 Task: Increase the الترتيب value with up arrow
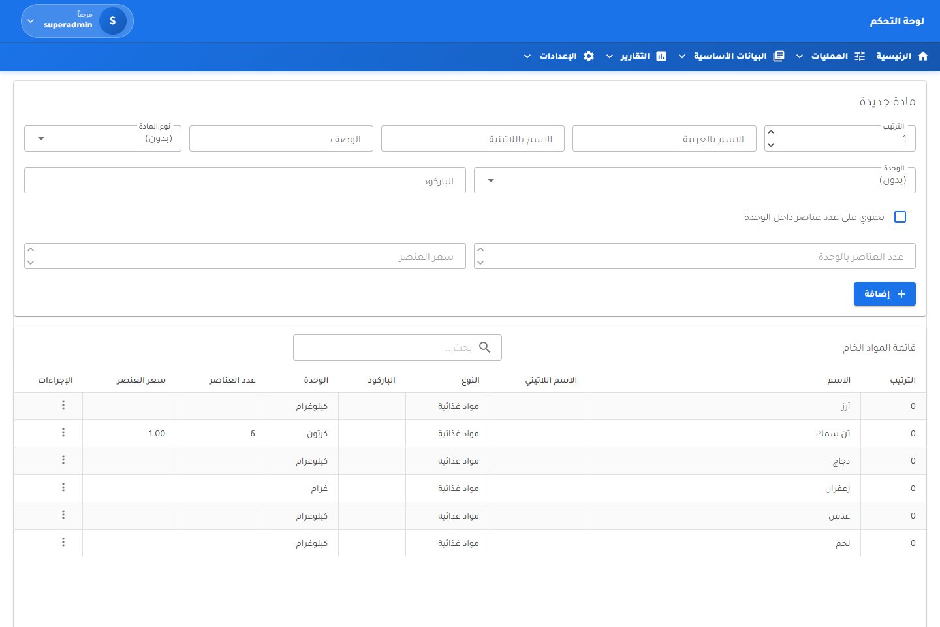tap(771, 133)
